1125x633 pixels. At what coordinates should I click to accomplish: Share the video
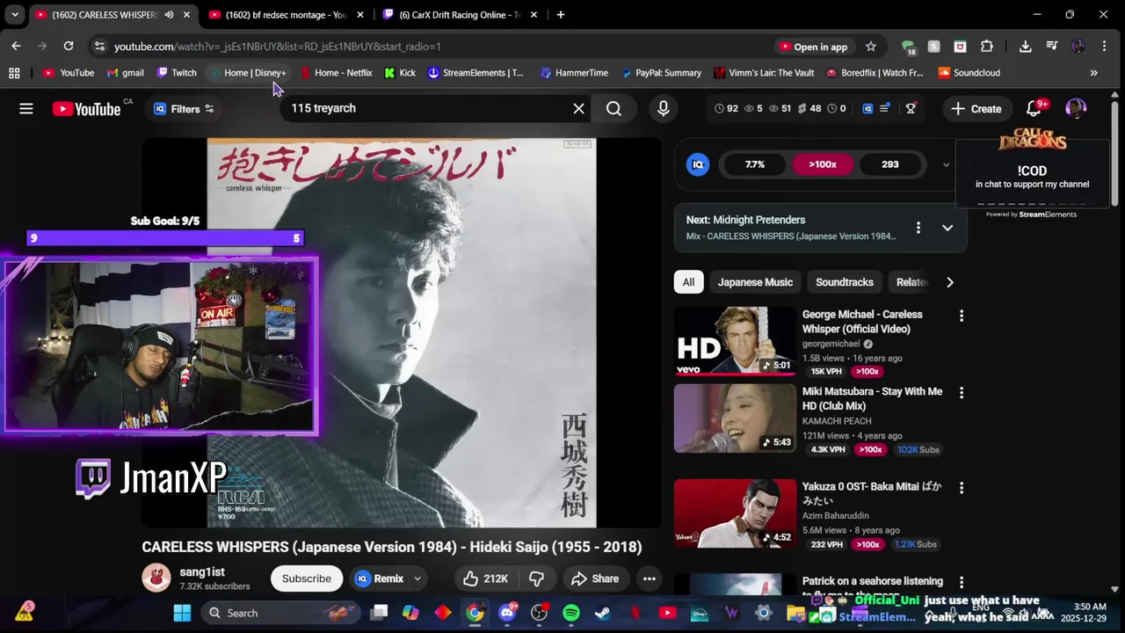click(x=595, y=578)
